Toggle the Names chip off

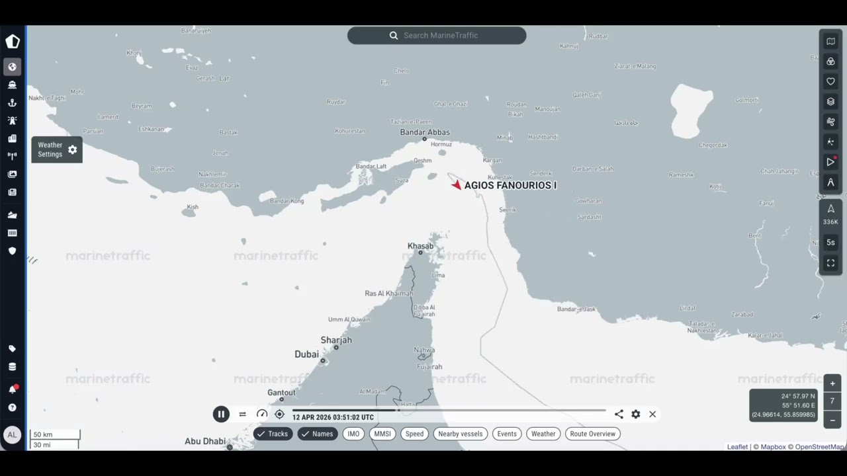pos(318,434)
